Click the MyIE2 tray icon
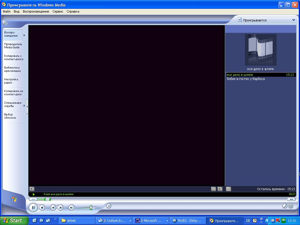The width and height of the screenshot is (300, 225). (x=273, y=221)
